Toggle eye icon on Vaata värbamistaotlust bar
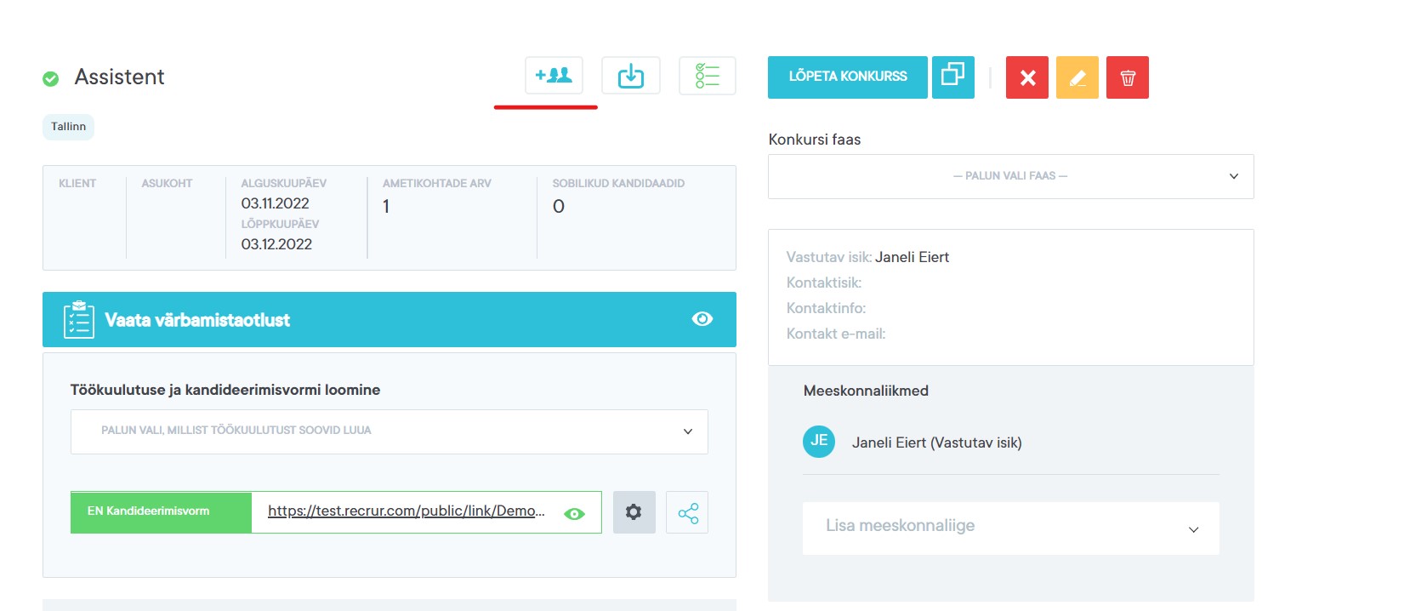Viewport: 1410px width, 611px height. pos(702,319)
